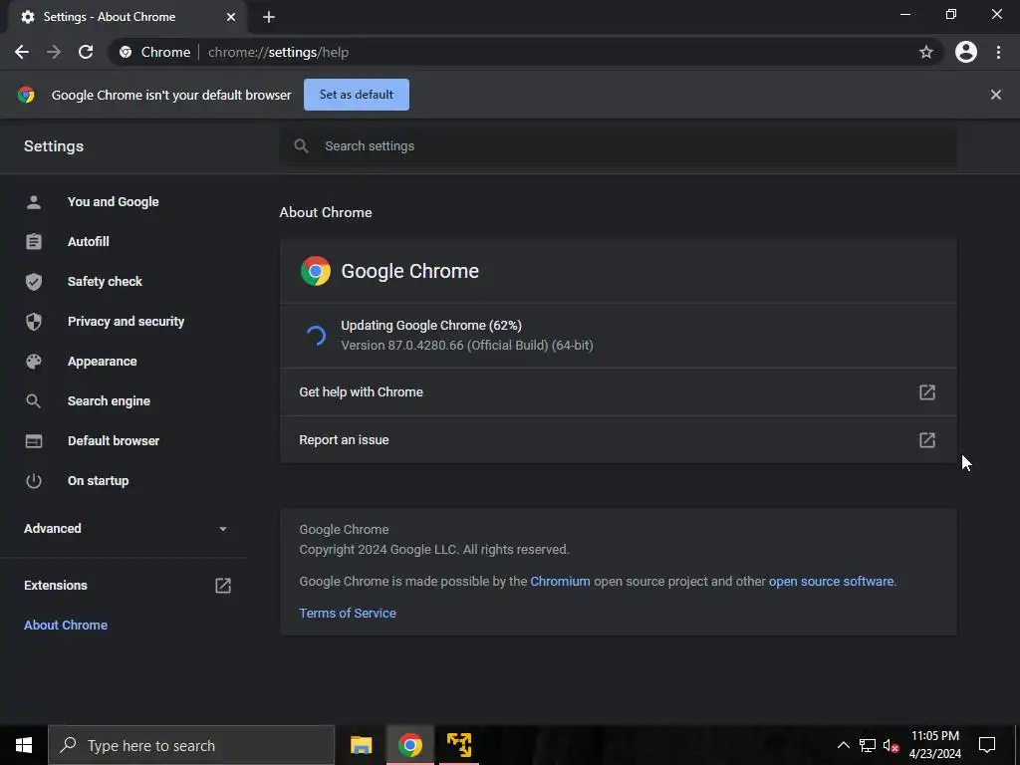Viewport: 1020px width, 765px height.
Task: Open a new tab with the plus button
Action: [x=269, y=17]
